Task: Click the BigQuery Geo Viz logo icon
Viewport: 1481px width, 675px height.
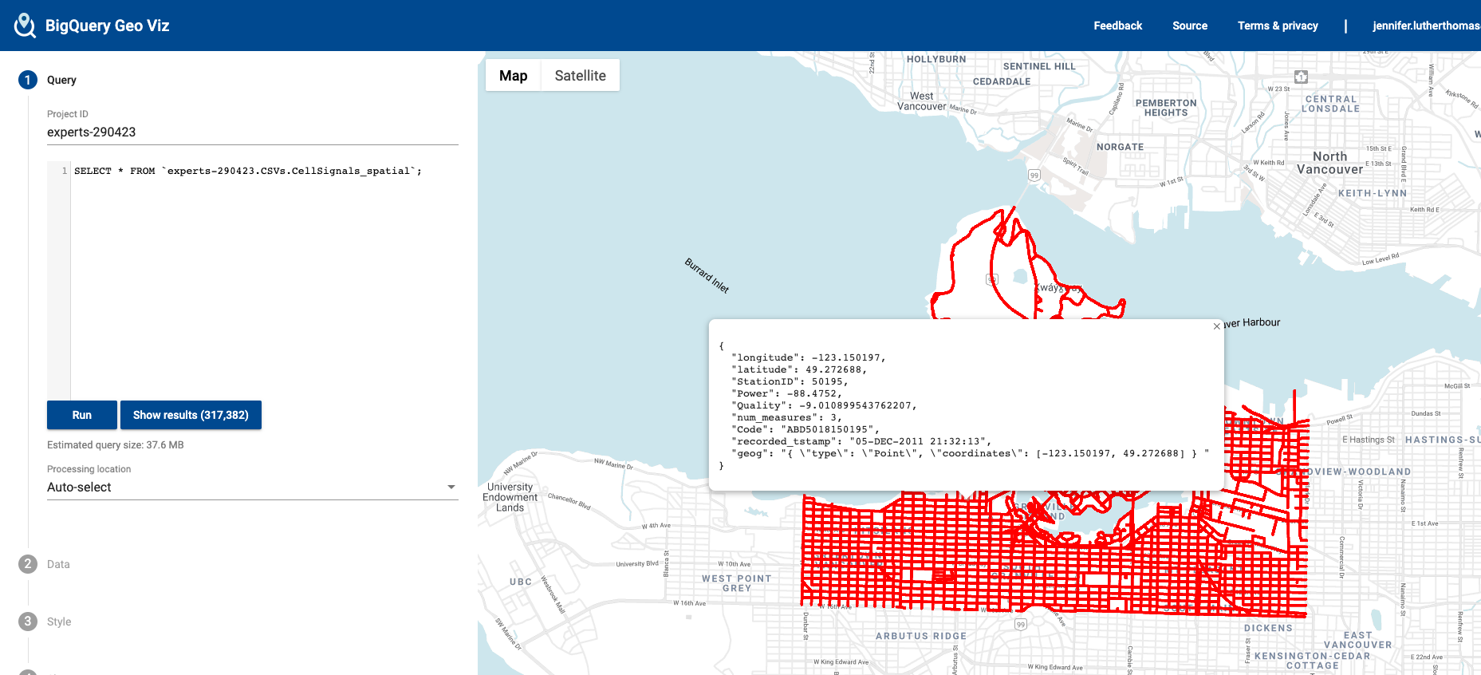Action: pos(26,26)
